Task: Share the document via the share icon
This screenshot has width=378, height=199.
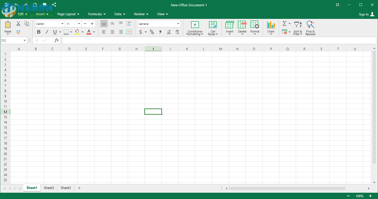Action: 54,4
